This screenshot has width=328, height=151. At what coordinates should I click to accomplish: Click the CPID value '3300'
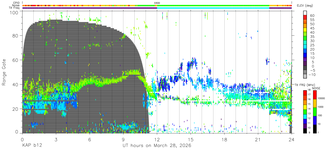pyautogui.click(x=157, y=3)
